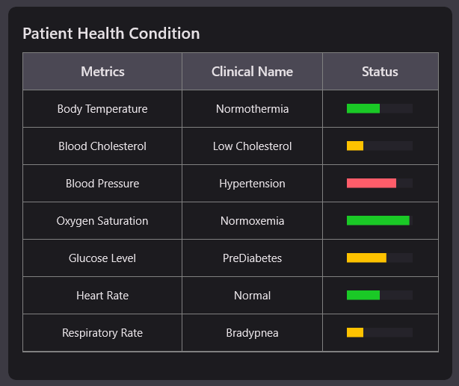Select the Respiratory Rate metric cell
The image size is (459, 386).
click(x=102, y=333)
